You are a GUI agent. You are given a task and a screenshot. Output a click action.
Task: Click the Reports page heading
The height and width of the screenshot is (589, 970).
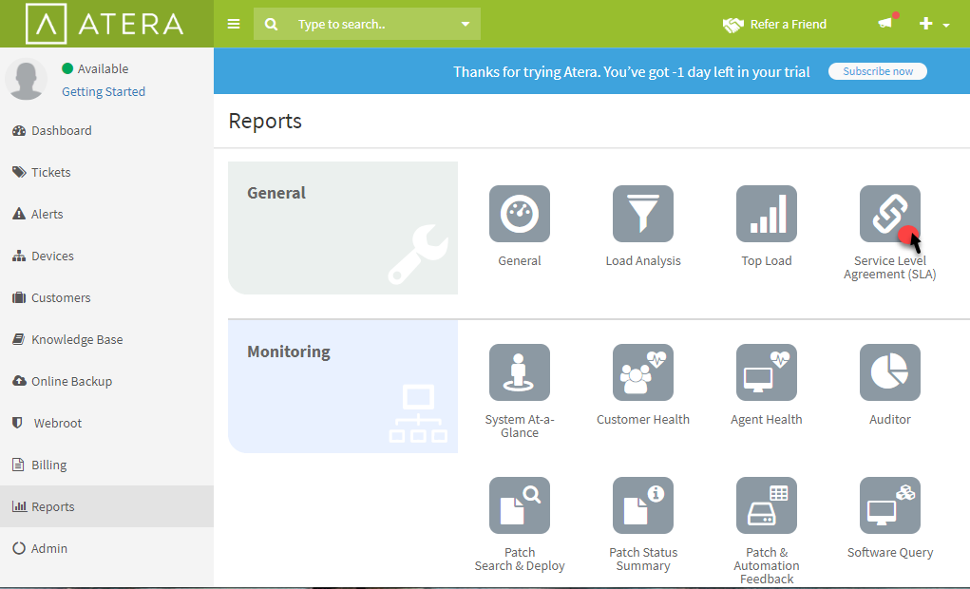click(265, 121)
